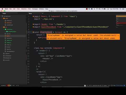126x95 pixels.
Task: Click the underlined GuestPhoneBook import name
Action: click(49, 27)
